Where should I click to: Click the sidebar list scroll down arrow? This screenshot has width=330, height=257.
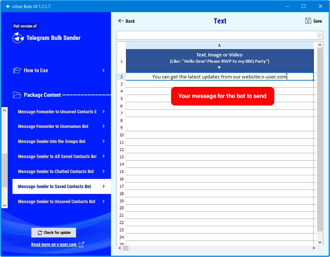pos(5,205)
